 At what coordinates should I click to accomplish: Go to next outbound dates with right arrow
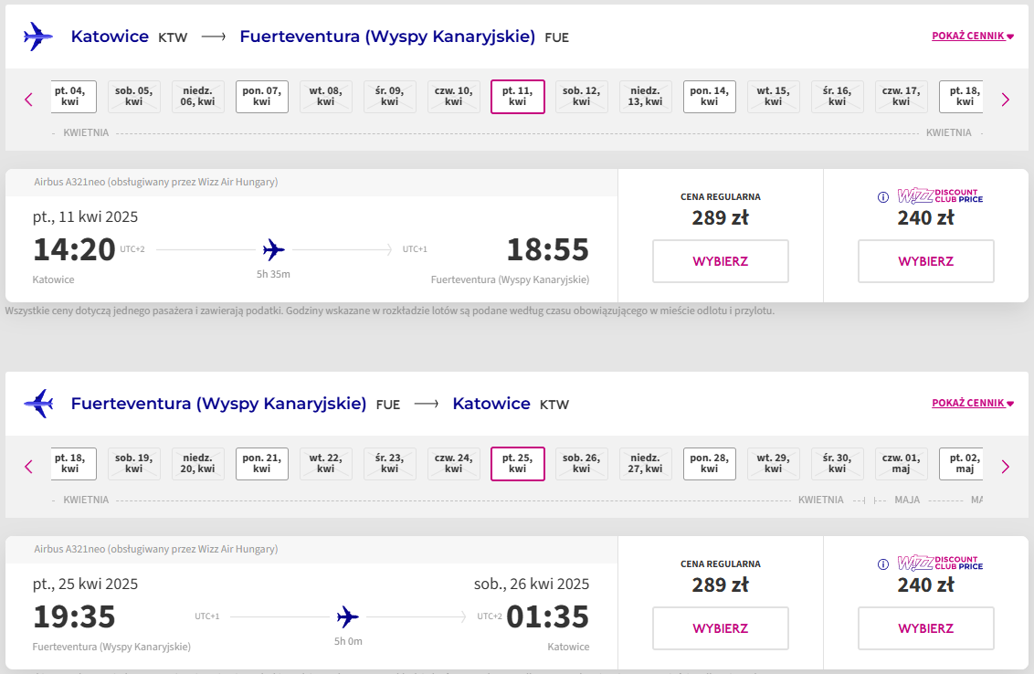pyautogui.click(x=1005, y=100)
